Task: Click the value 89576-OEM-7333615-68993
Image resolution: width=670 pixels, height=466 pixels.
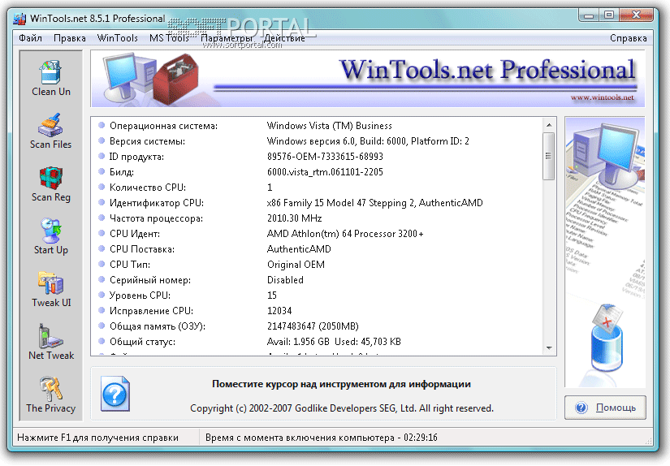Action: pyautogui.click(x=325, y=157)
